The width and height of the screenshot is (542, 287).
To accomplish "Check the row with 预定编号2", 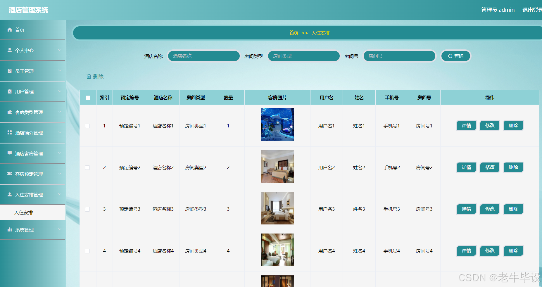I will [x=87, y=167].
